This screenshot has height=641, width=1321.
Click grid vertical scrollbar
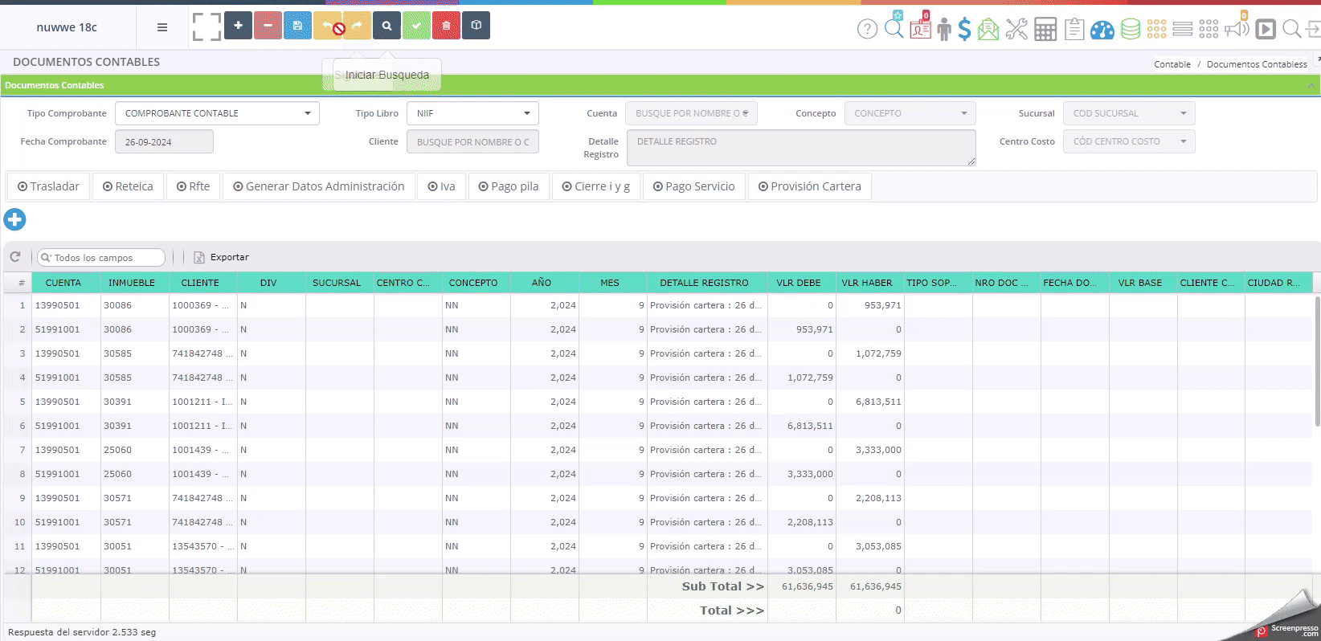1316,361
